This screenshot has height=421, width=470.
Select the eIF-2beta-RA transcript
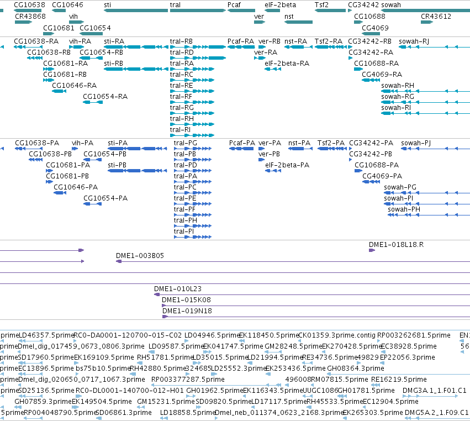pyautogui.click(x=273, y=69)
